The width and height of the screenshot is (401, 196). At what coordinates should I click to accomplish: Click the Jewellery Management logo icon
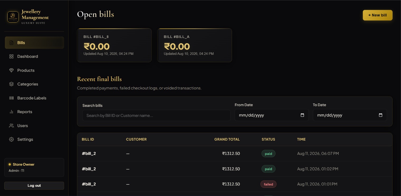pyautogui.click(x=13, y=17)
